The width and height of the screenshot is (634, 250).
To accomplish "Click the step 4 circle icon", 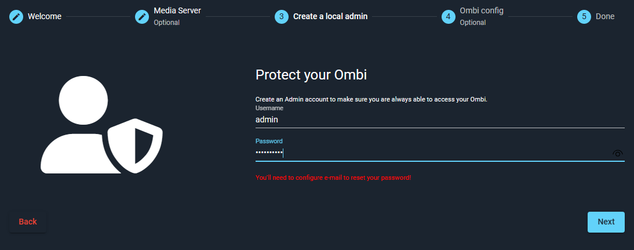I will pos(448,16).
